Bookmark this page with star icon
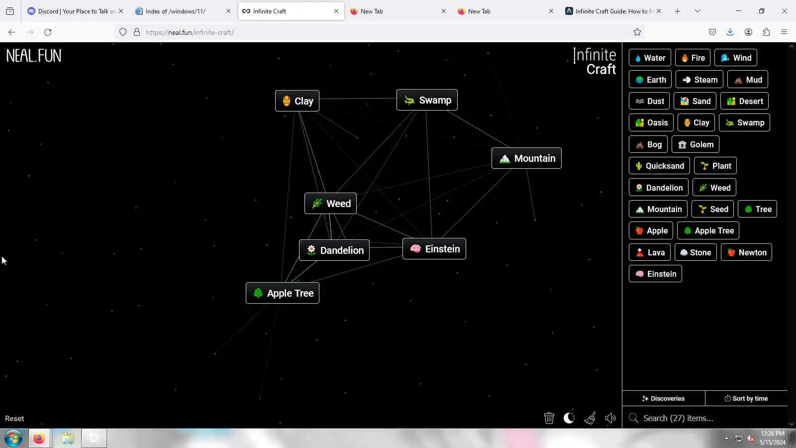 point(637,32)
